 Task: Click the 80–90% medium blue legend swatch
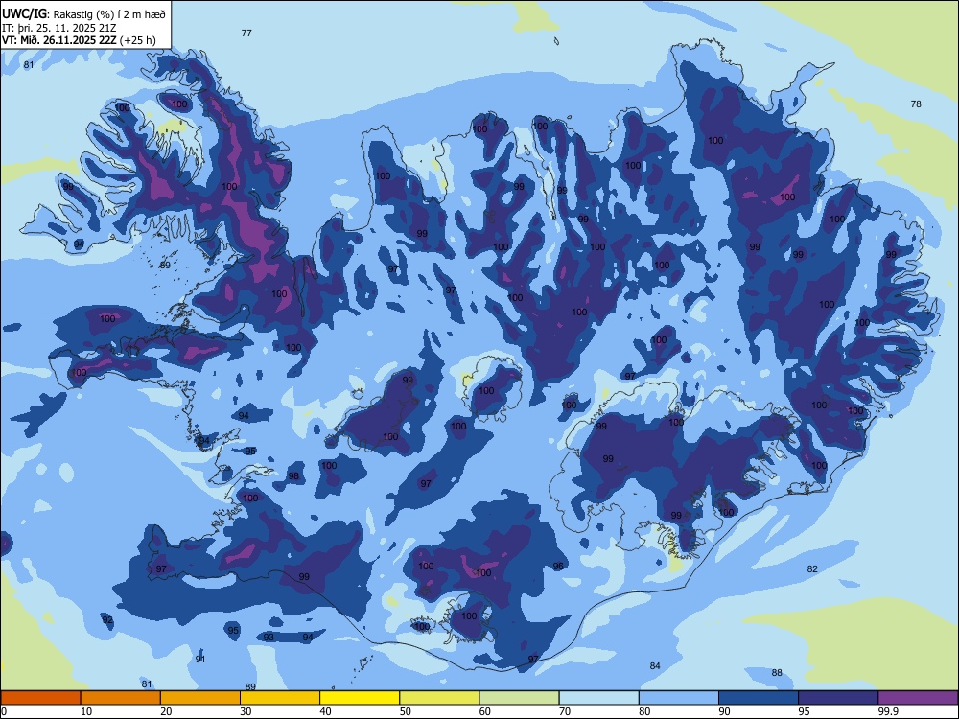(x=679, y=698)
